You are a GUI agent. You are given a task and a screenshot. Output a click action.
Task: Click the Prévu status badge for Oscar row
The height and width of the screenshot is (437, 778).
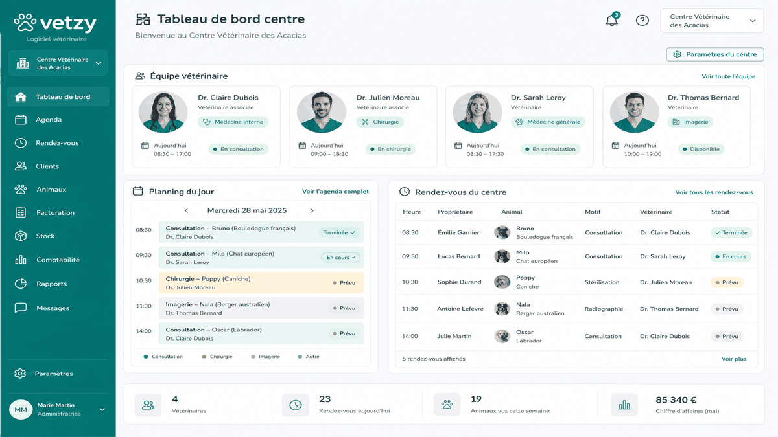point(727,337)
